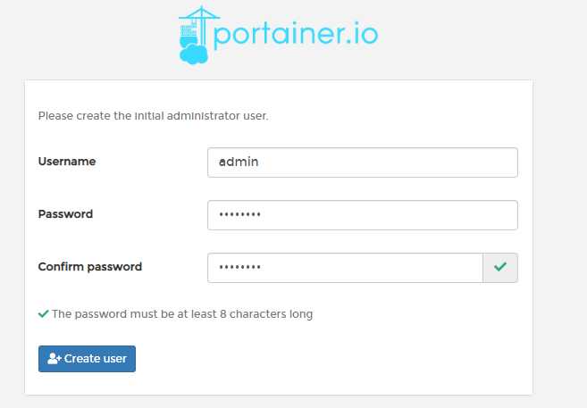Focus the Username input field
The image size is (587, 408).
(362, 162)
